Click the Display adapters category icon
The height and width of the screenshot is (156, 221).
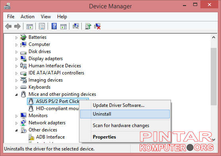pyautogui.click(x=23, y=59)
